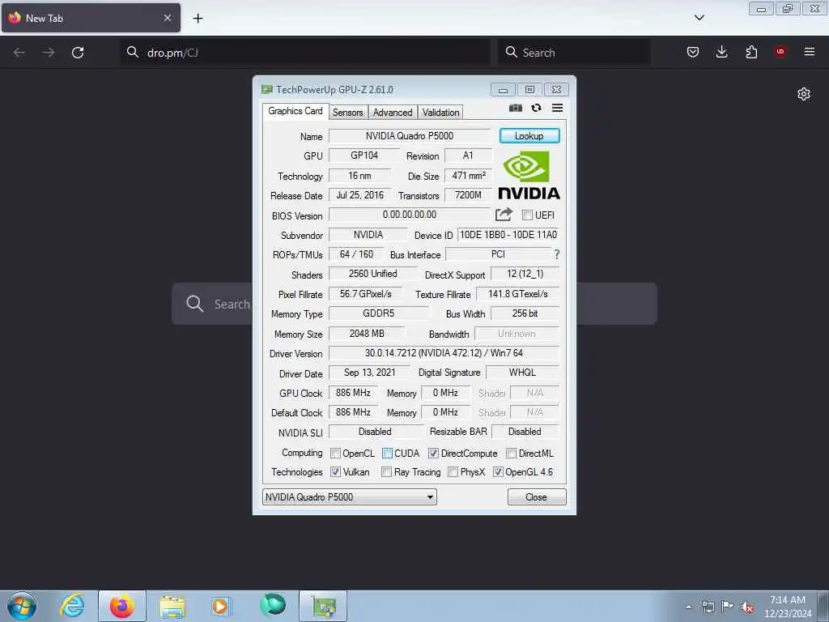Viewport: 829px width, 622px height.
Task: Open new tab page settings gear
Action: coord(804,94)
